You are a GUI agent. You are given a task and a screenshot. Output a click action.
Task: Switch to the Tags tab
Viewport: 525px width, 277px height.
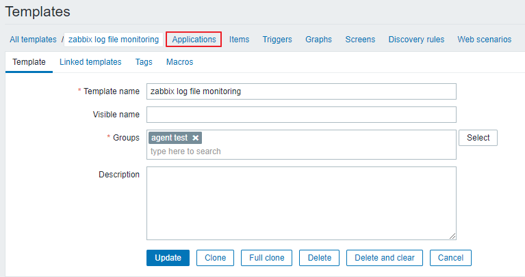pyautogui.click(x=144, y=62)
